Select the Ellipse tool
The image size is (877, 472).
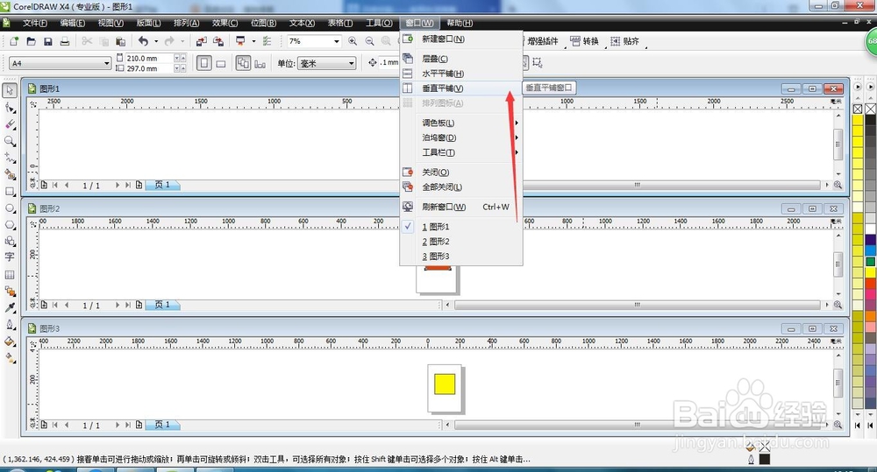tap(10, 208)
